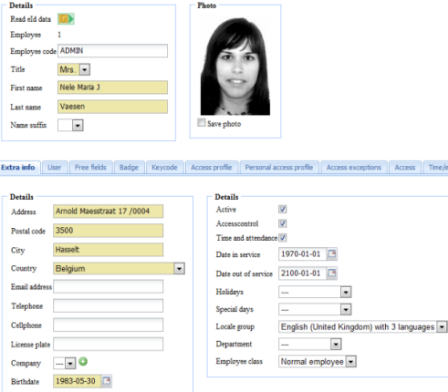Focus the Email address input field
The height and width of the screenshot is (392, 448).
pyautogui.click(x=109, y=286)
